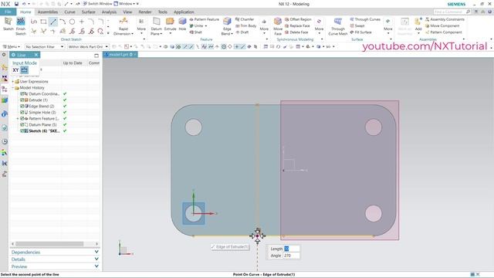The width and height of the screenshot is (494, 278).
Task: Select the Point sketch tool
Action: click(82, 22)
